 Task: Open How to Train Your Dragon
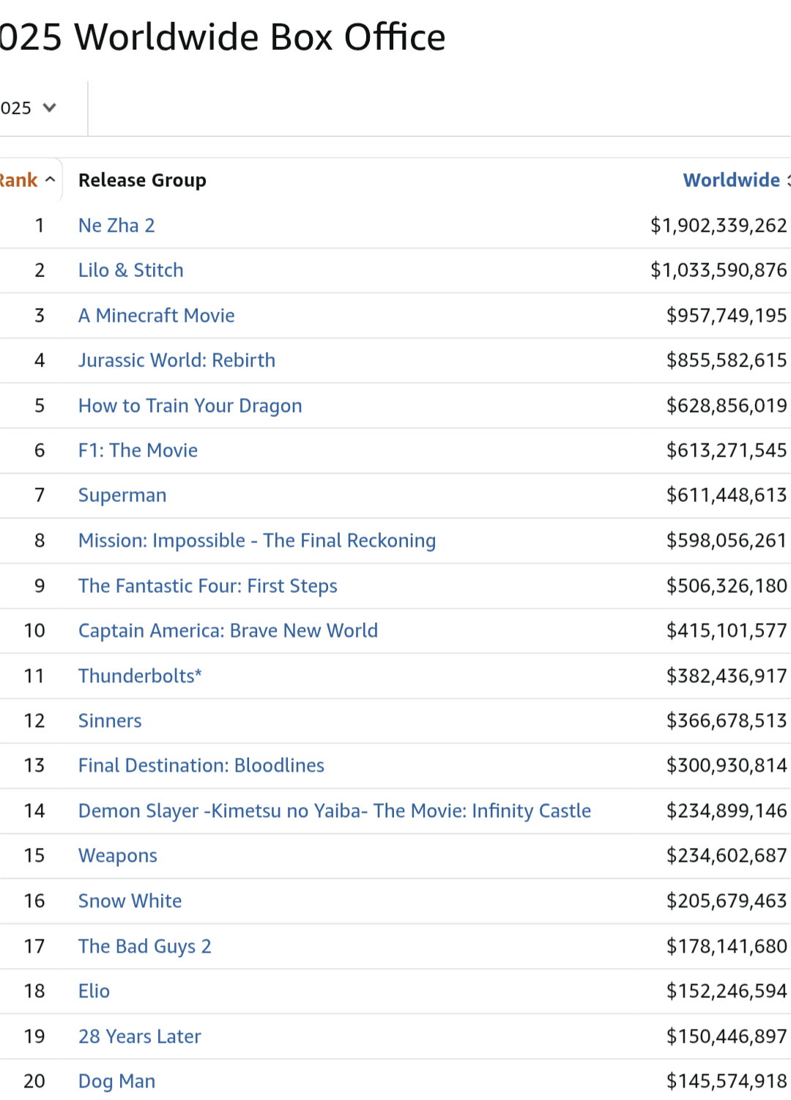click(x=190, y=406)
